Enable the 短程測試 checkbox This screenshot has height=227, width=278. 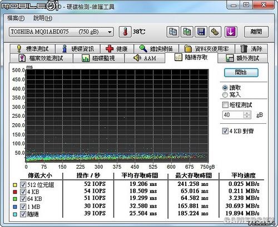point(225,105)
